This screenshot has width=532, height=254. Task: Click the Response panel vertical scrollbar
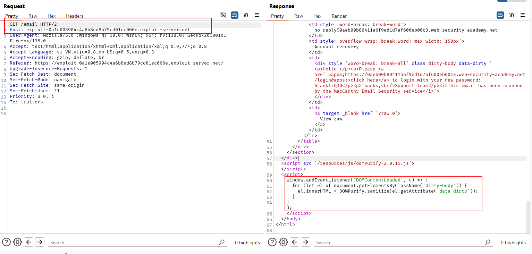(529, 217)
